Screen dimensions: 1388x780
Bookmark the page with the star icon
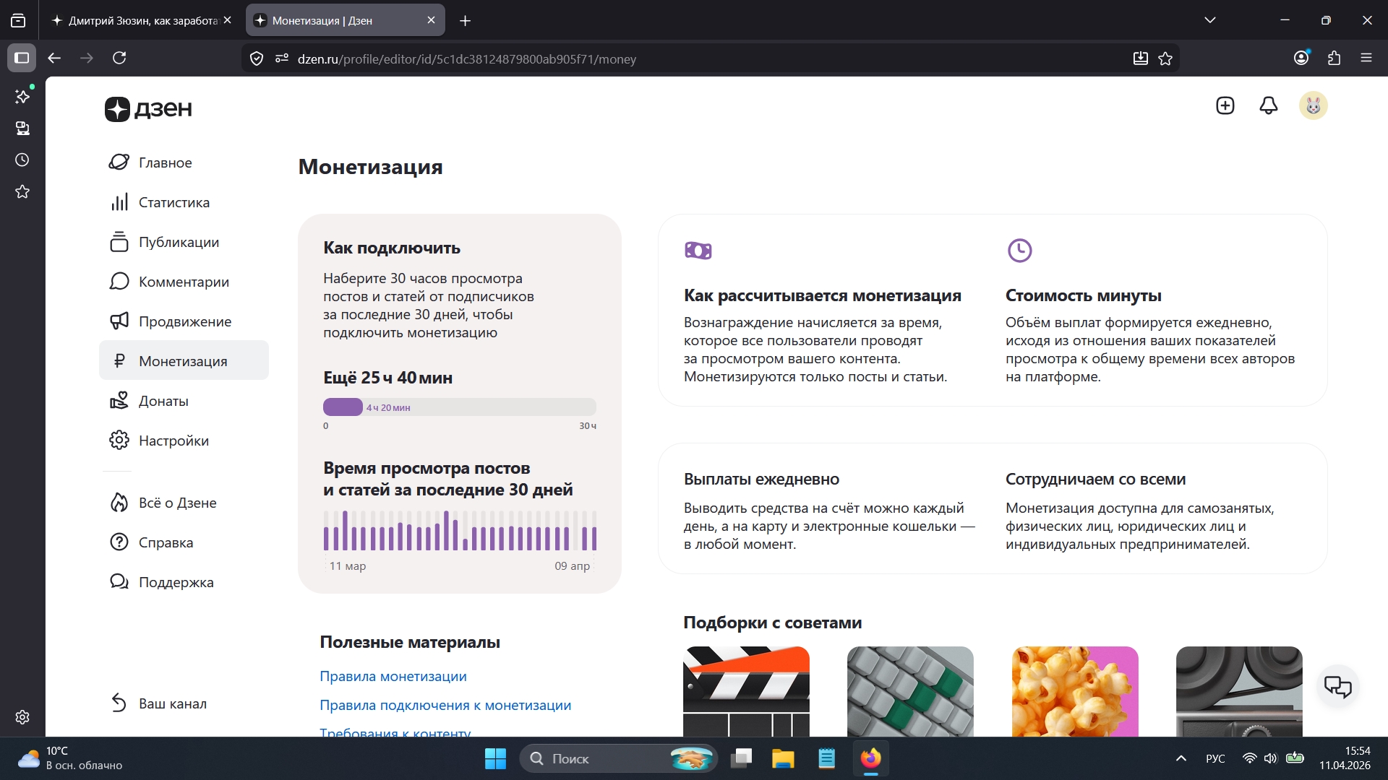1166,58
